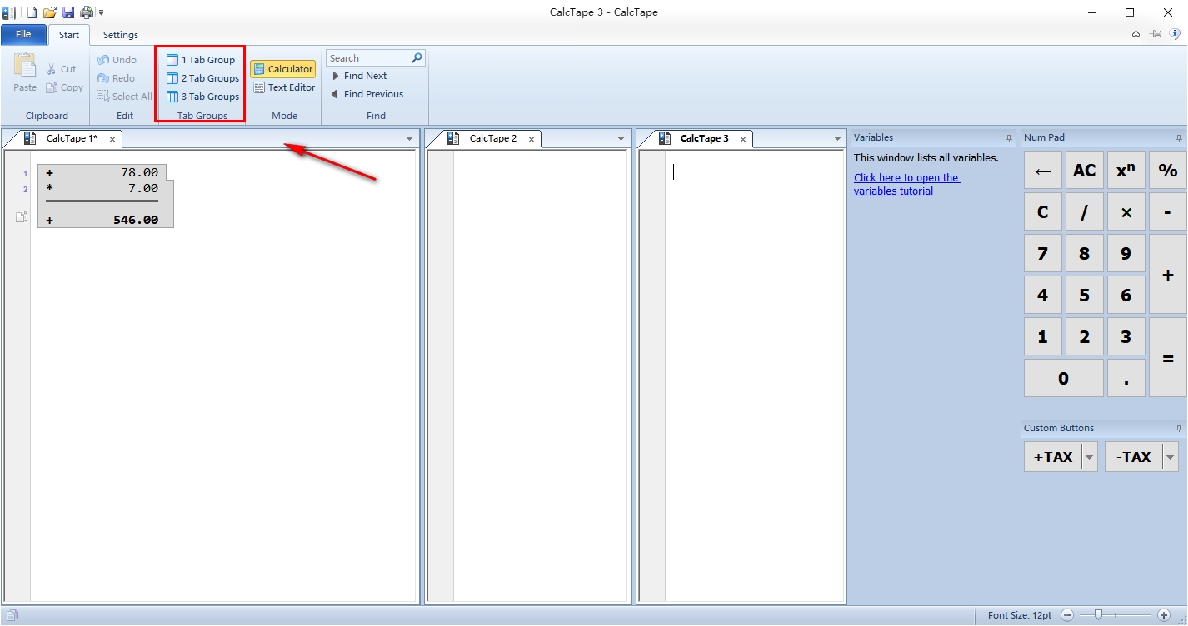Viewport: 1188px width, 626px height.
Task: Click the 7.00 line in the tape
Action: (x=102, y=188)
